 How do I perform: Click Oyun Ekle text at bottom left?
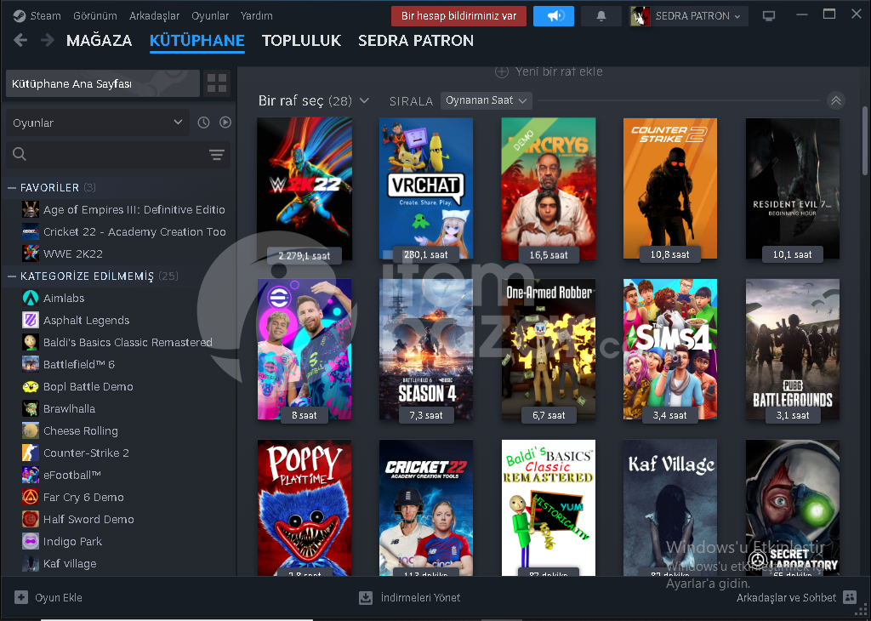59,598
